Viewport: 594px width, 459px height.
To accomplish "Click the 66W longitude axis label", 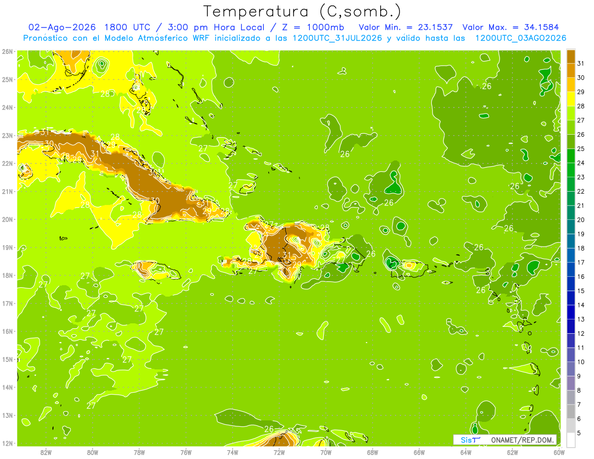I will [x=419, y=453].
